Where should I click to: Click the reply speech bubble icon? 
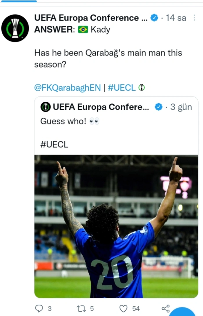tap(39, 308)
